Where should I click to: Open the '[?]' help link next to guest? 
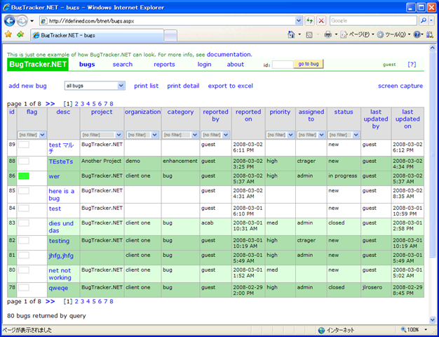(x=412, y=65)
